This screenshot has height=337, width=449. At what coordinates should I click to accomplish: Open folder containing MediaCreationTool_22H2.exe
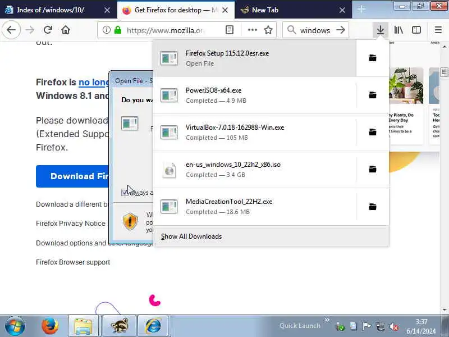coord(372,207)
